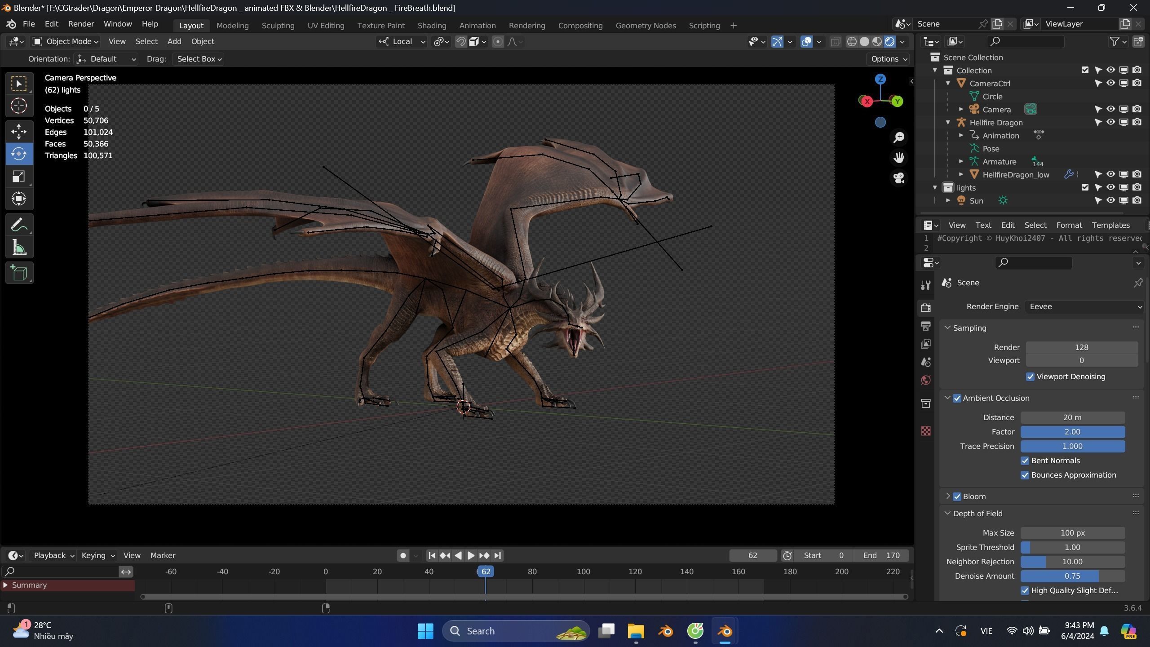Adjust the Ambient Occlusion Factor slider
This screenshot has height=647, width=1150.
point(1072,432)
